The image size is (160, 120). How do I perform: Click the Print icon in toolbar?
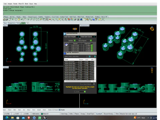point(6,19)
